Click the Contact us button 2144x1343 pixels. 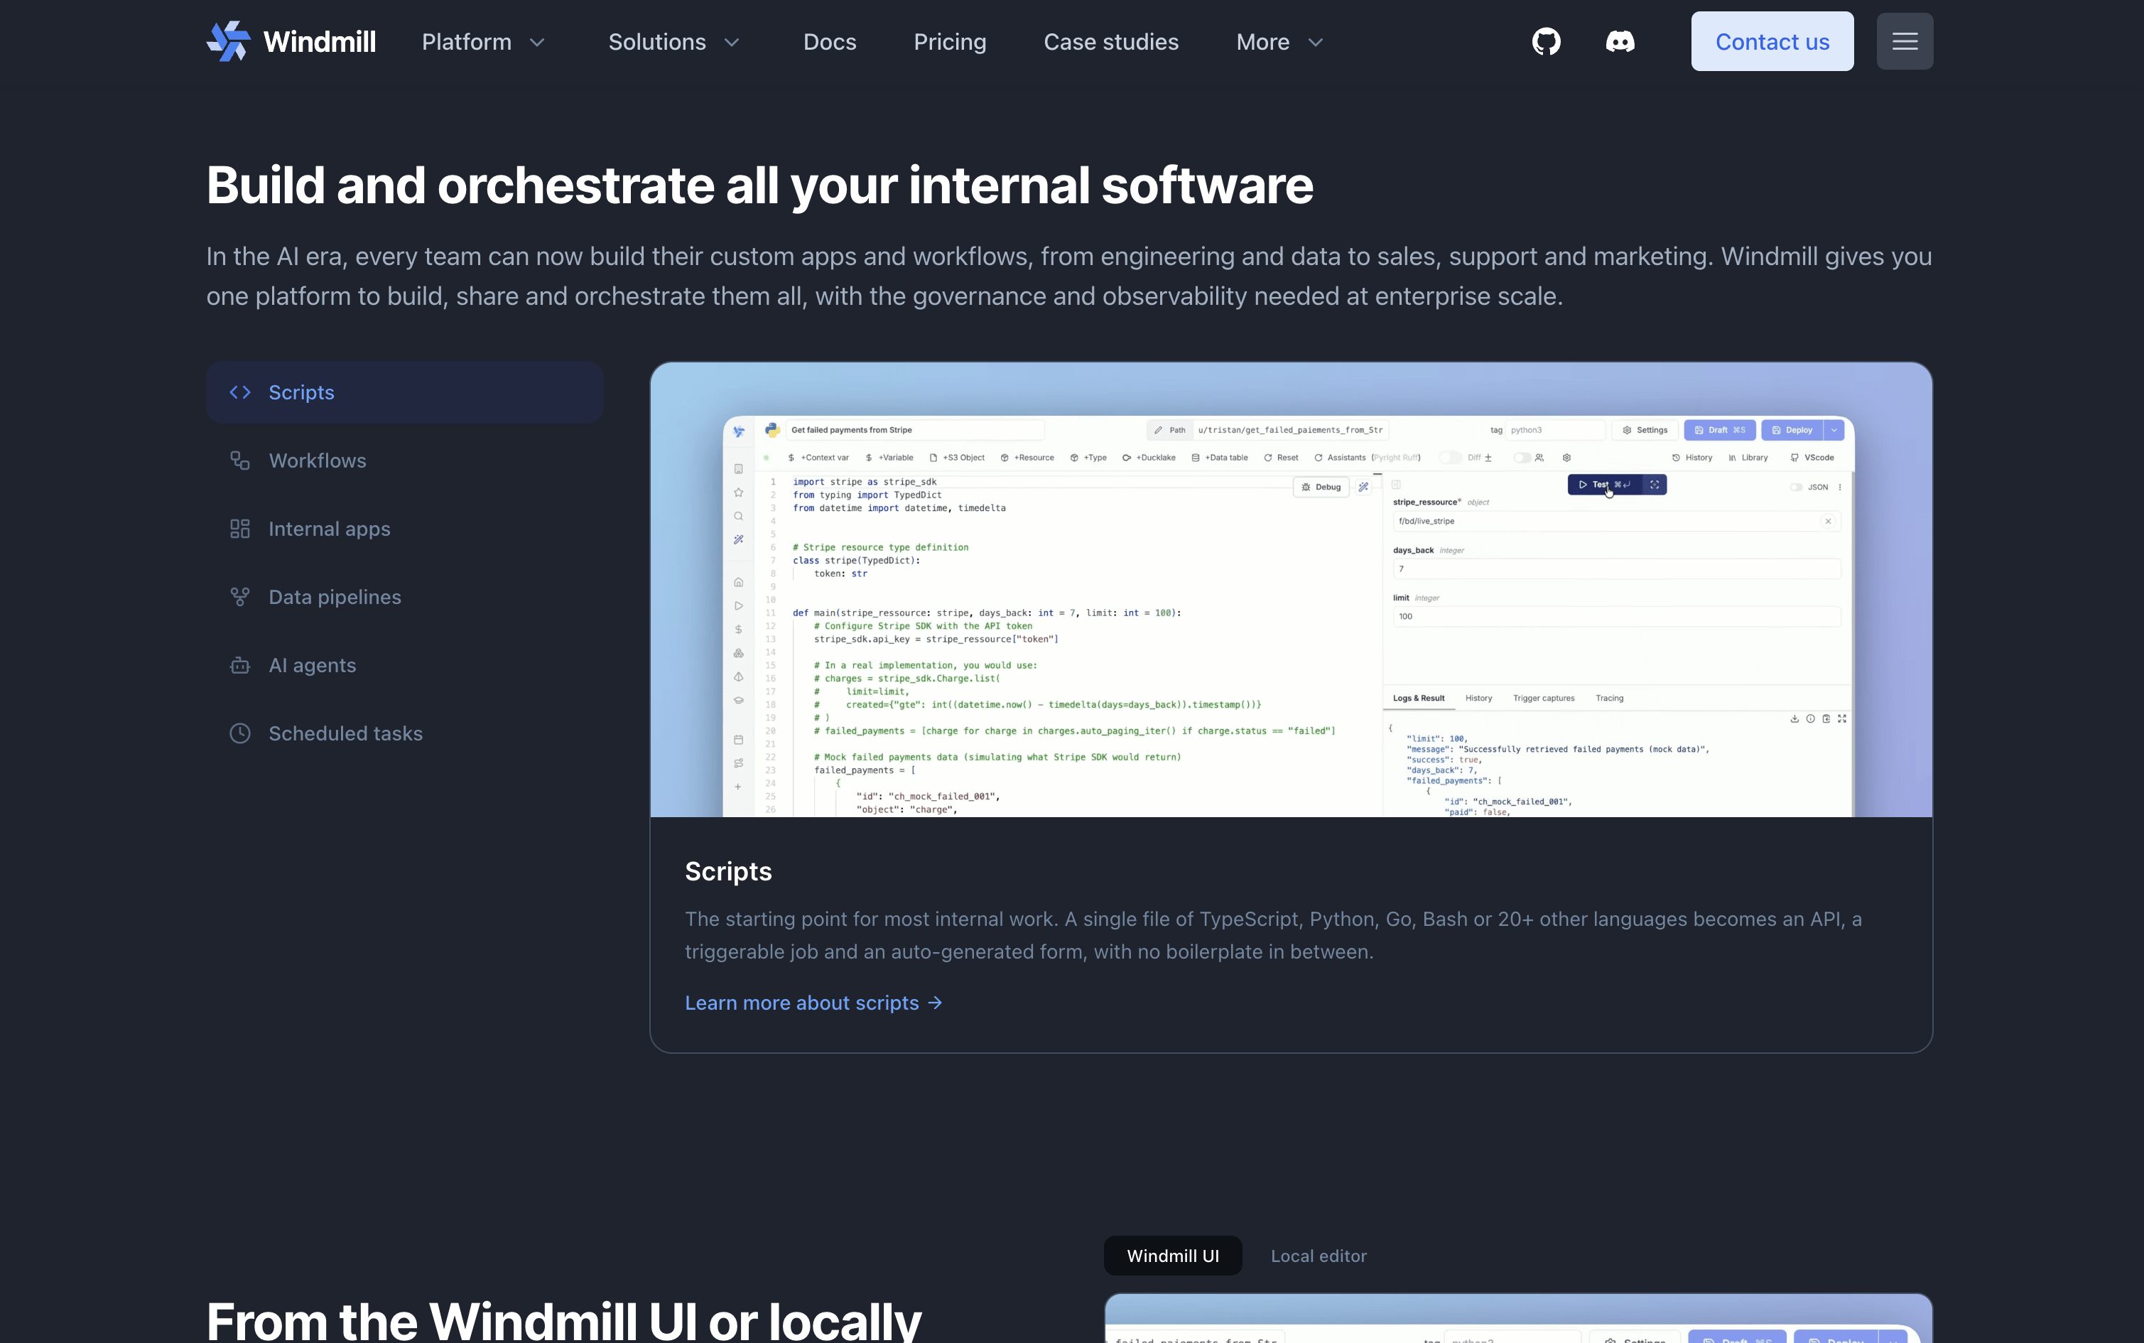pos(1772,42)
